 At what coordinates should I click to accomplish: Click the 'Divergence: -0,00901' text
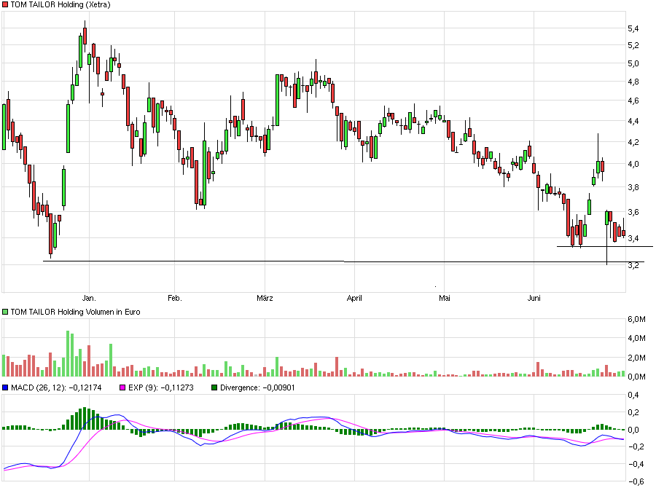pos(257,387)
